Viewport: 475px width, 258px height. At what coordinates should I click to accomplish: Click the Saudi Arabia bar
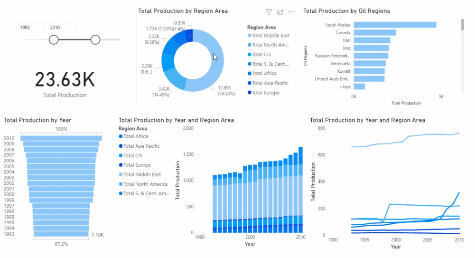[395, 25]
